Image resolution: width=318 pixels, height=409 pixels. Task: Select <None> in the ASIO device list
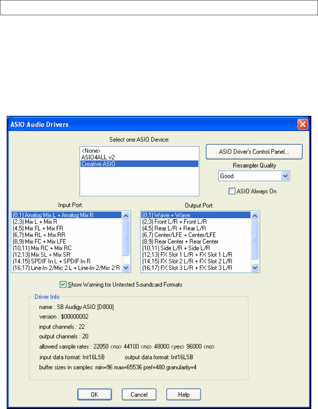[x=139, y=151]
